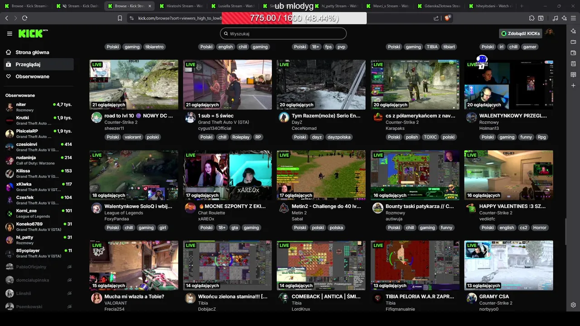Open the Tym Razem DayZ stream thumbnail
This screenshot has height=326, width=580.
(x=321, y=85)
